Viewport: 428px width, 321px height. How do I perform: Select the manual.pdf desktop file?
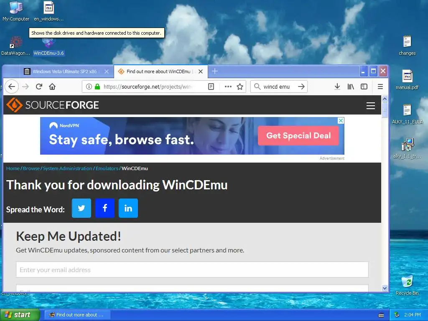pos(407,80)
